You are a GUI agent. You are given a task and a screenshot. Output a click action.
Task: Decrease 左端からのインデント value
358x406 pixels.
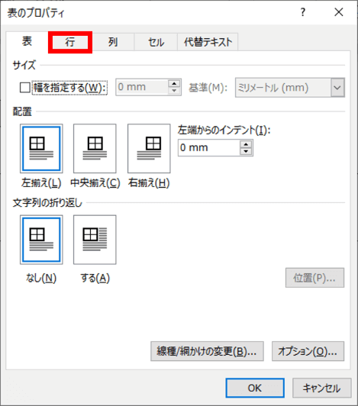click(246, 151)
